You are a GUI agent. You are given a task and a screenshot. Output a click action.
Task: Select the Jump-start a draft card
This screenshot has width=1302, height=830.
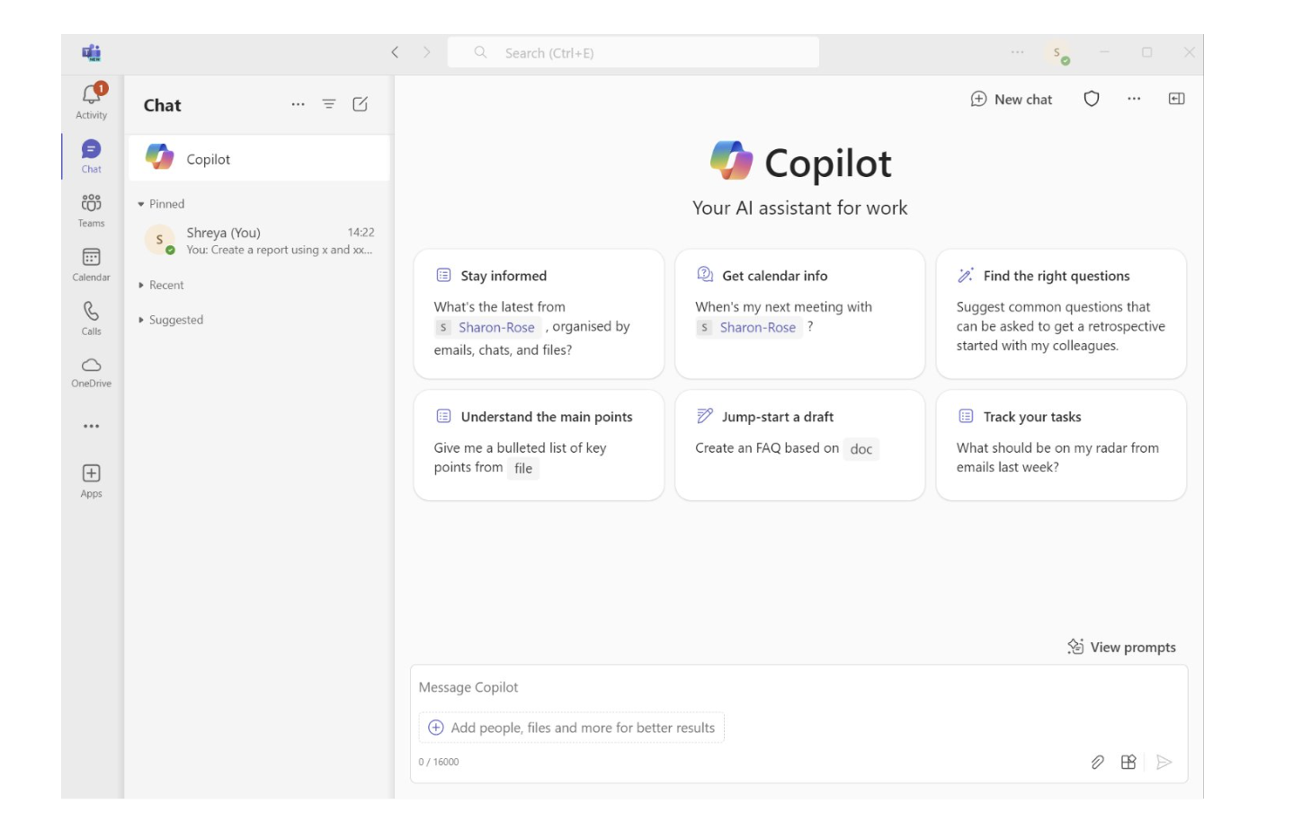point(799,445)
